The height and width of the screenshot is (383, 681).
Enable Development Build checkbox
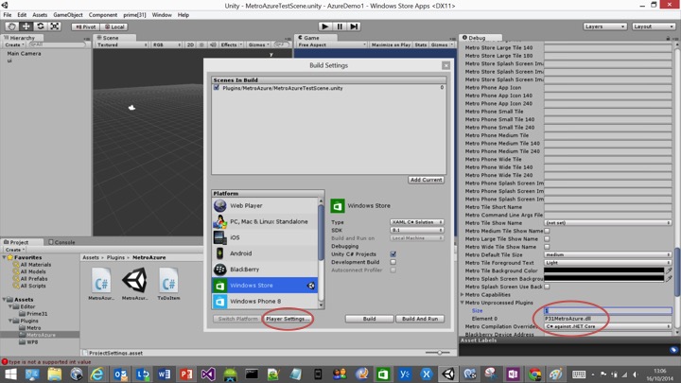[x=393, y=262]
